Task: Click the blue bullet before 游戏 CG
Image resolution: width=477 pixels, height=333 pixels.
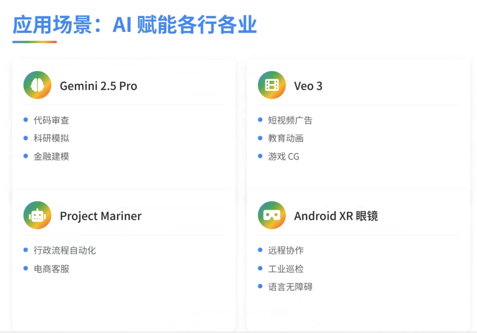Action: tap(260, 156)
